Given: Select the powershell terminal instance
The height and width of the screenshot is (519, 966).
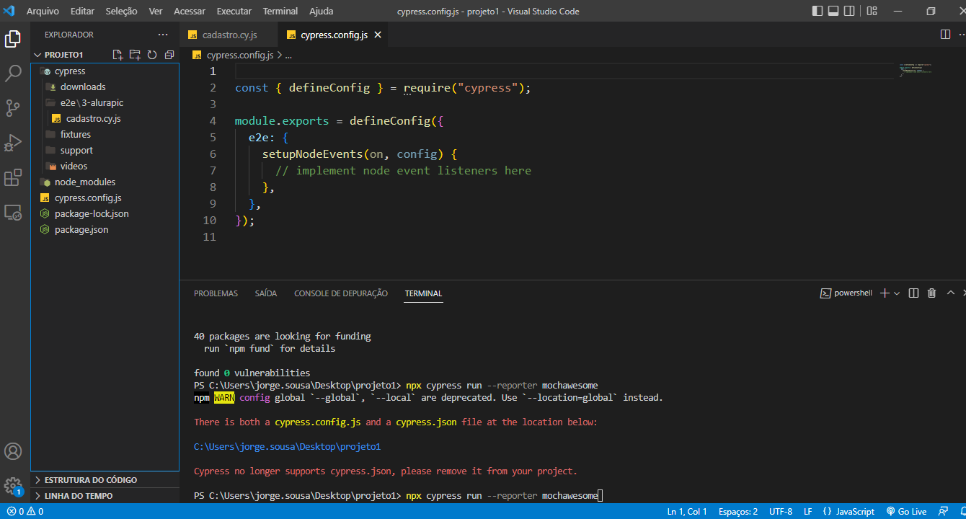Looking at the screenshot, I should [846, 293].
